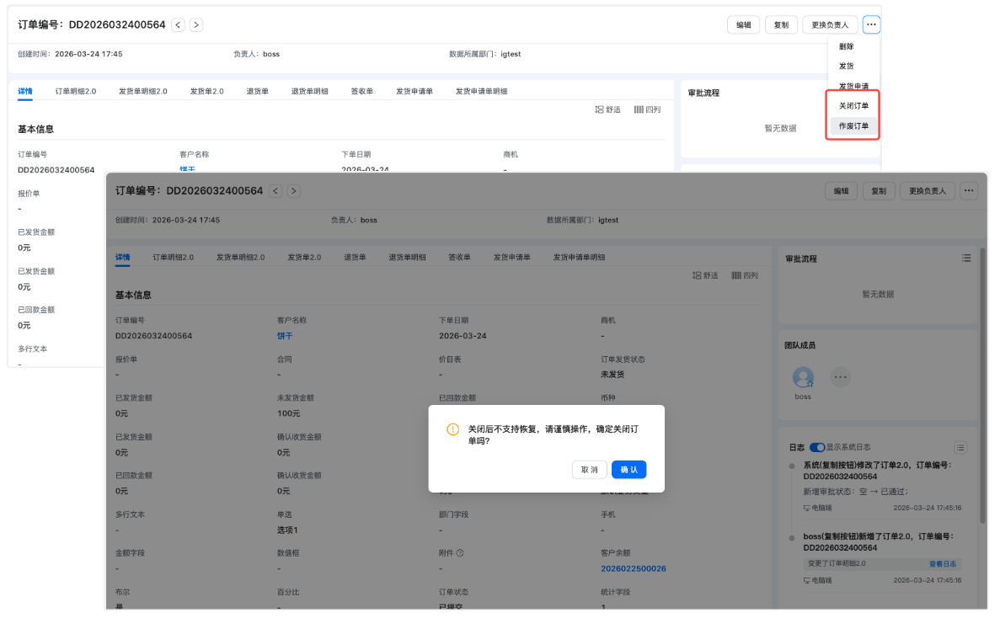Select 发货申请 from the dropdown menu

[853, 86]
